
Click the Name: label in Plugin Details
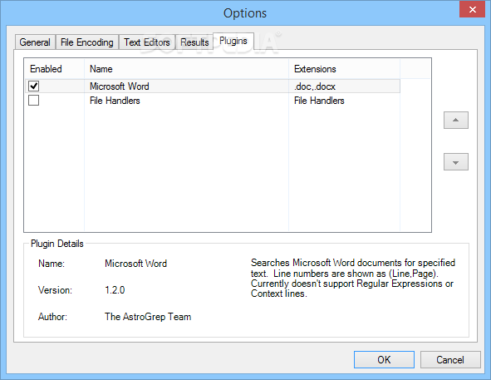point(52,264)
